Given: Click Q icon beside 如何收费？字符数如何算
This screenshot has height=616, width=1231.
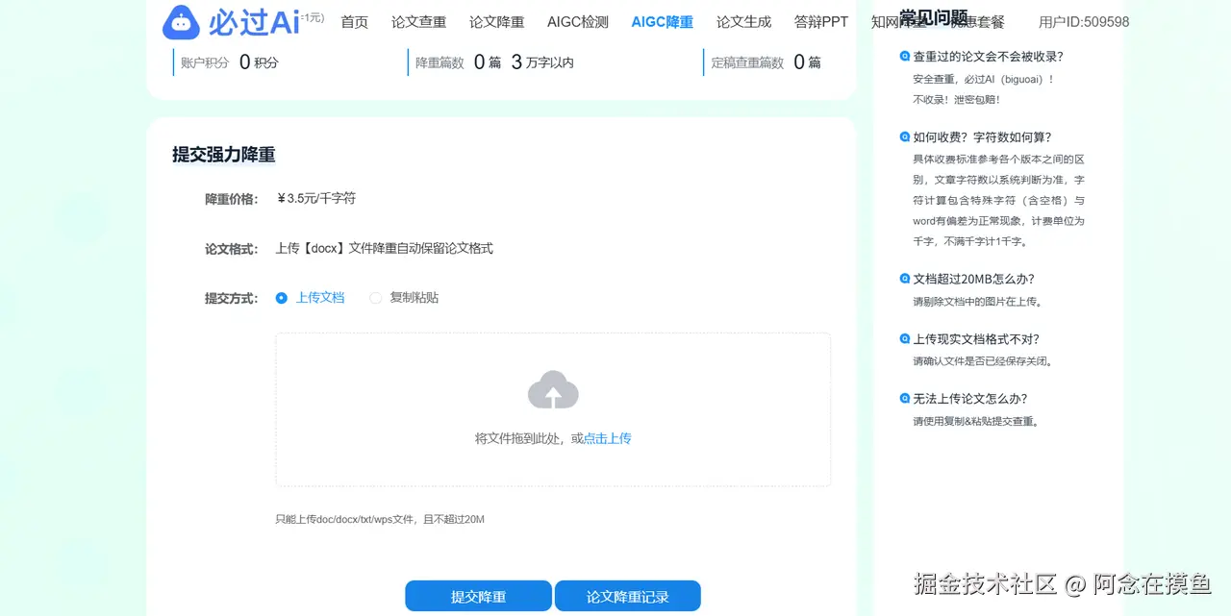Looking at the screenshot, I should 905,136.
